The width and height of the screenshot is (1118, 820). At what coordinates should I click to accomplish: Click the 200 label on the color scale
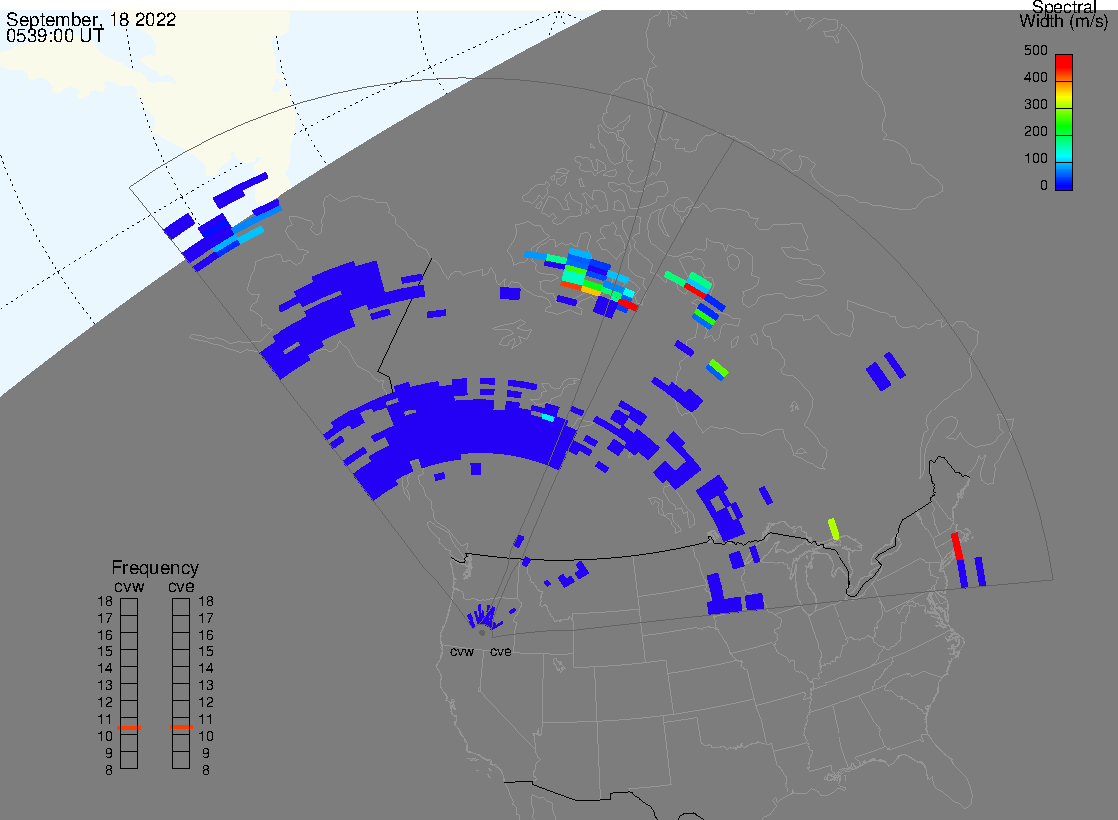tap(1036, 131)
